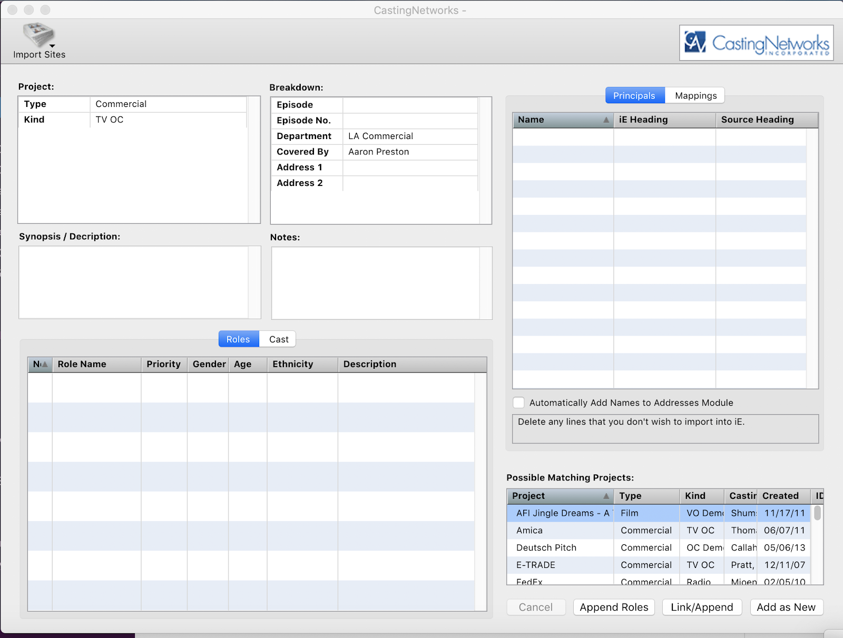The width and height of the screenshot is (843, 638).
Task: Click the Link/Append button
Action: [x=701, y=607]
